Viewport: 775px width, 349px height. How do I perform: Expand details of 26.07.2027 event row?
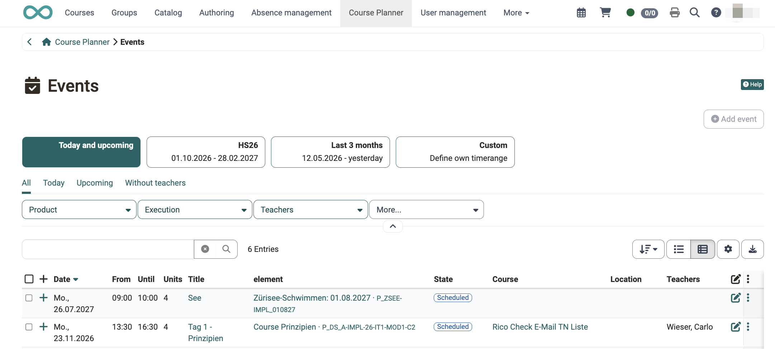pyautogui.click(x=43, y=298)
